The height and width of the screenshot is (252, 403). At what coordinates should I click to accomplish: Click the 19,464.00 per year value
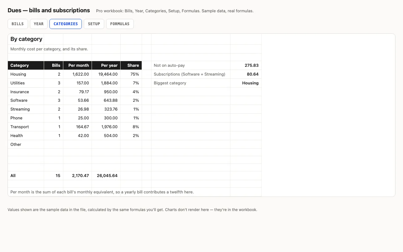106,74
